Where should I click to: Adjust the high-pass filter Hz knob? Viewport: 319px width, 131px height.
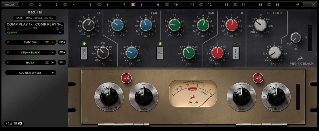point(260,26)
